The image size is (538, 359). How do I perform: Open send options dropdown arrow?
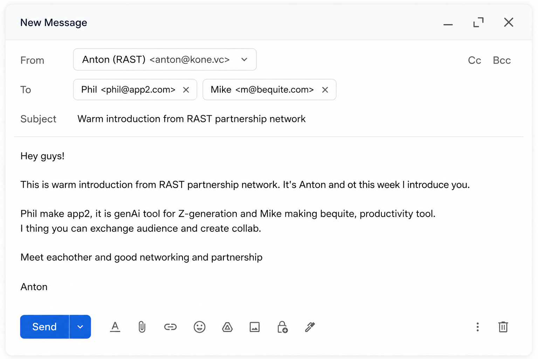point(80,327)
